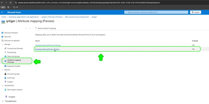
Task: Go to Home in the breadcrumb
Action: [4, 17]
